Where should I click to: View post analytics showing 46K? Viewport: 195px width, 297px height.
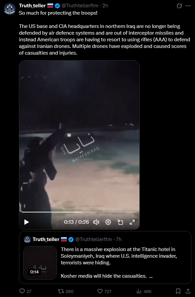click(144, 291)
